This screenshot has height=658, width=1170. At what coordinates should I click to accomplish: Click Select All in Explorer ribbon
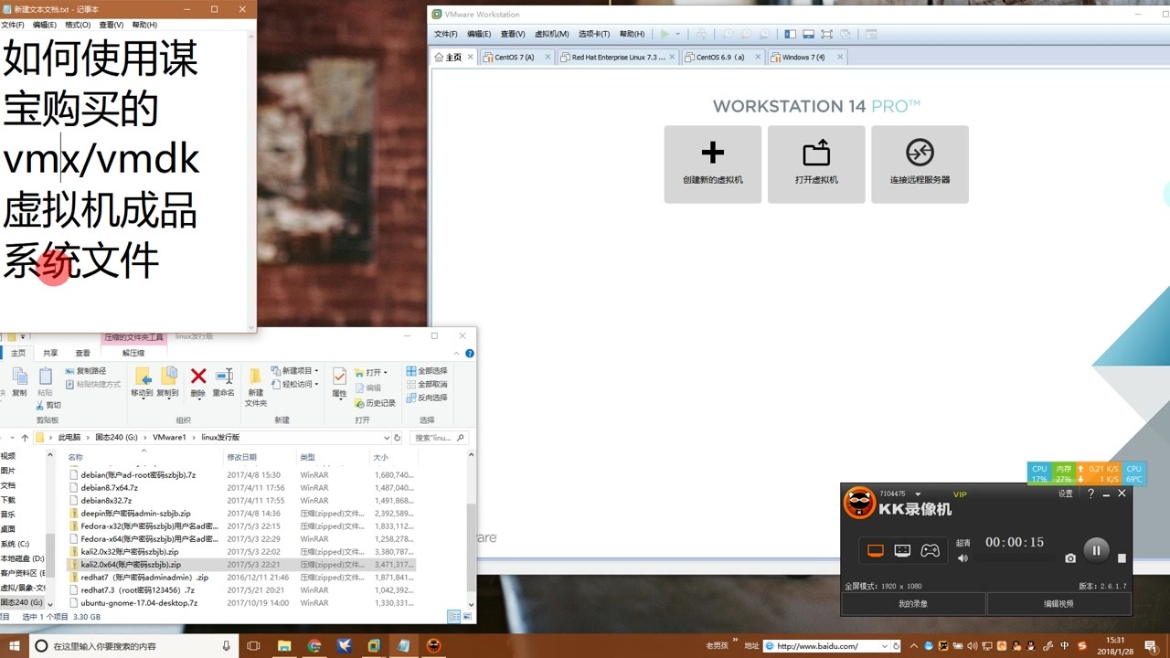[427, 371]
